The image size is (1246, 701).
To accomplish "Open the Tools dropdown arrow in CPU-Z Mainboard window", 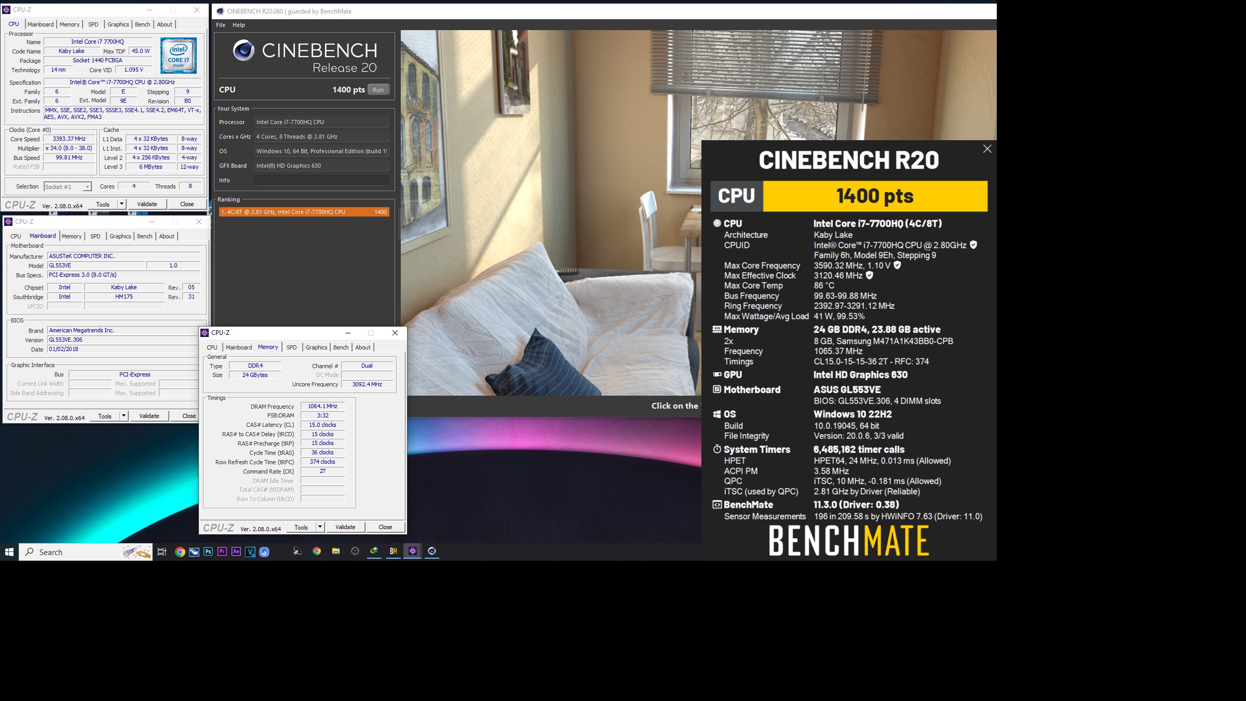I will pos(124,416).
